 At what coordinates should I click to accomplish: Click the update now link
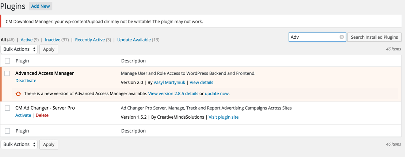[217, 94]
